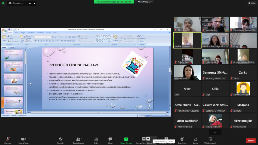Toggle Italic formatting
The image size is (258, 145).
click(38, 41)
